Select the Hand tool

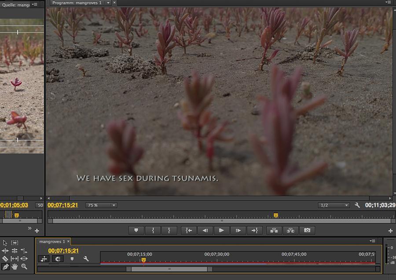click(x=15, y=266)
